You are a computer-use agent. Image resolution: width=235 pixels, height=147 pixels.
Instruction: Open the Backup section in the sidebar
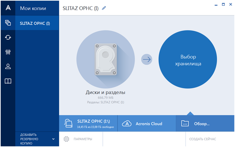tap(8, 23)
